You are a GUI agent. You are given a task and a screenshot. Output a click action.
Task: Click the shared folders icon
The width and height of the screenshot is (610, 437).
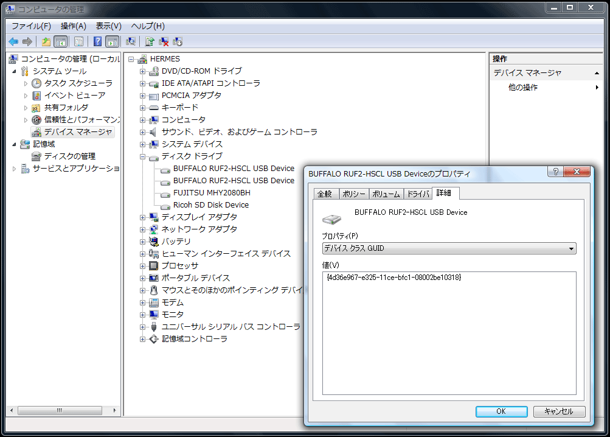coord(36,108)
